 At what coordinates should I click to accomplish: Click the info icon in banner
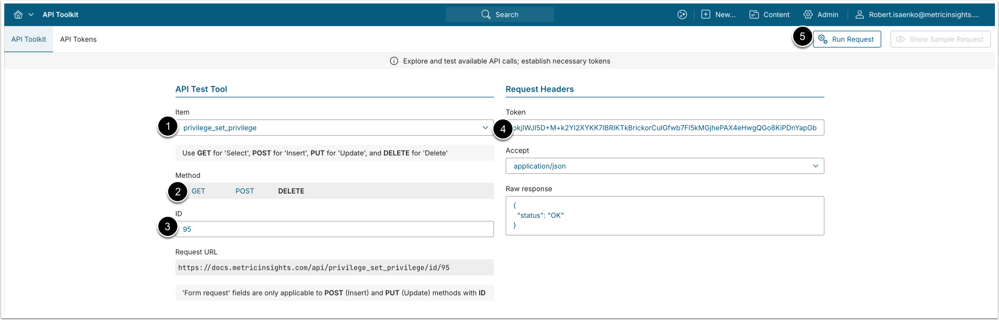click(x=394, y=61)
